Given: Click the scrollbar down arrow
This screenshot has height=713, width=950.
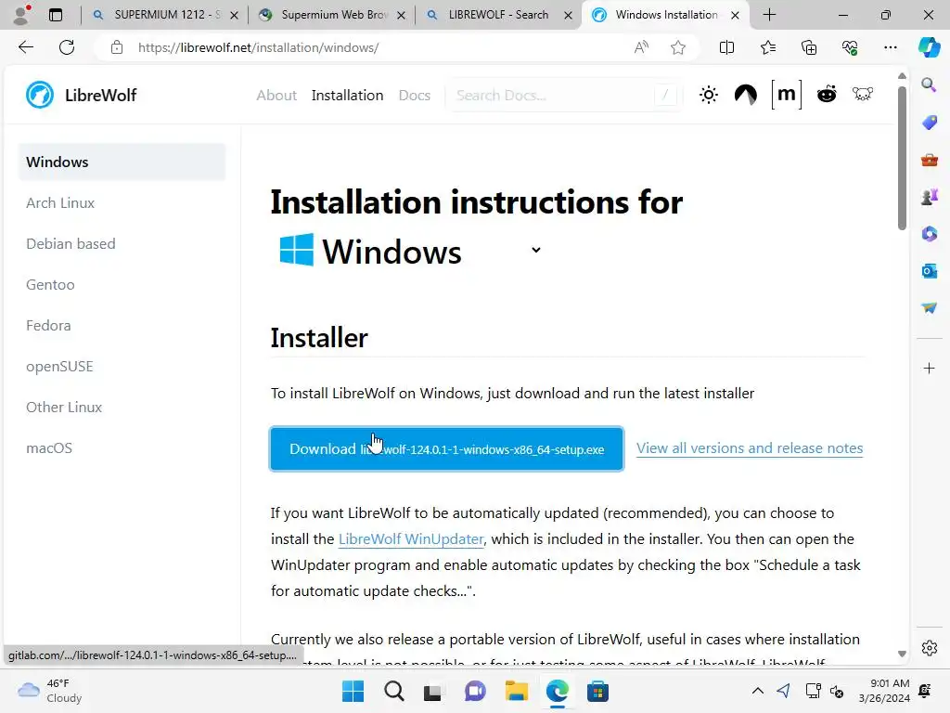Looking at the screenshot, I should click(x=902, y=654).
